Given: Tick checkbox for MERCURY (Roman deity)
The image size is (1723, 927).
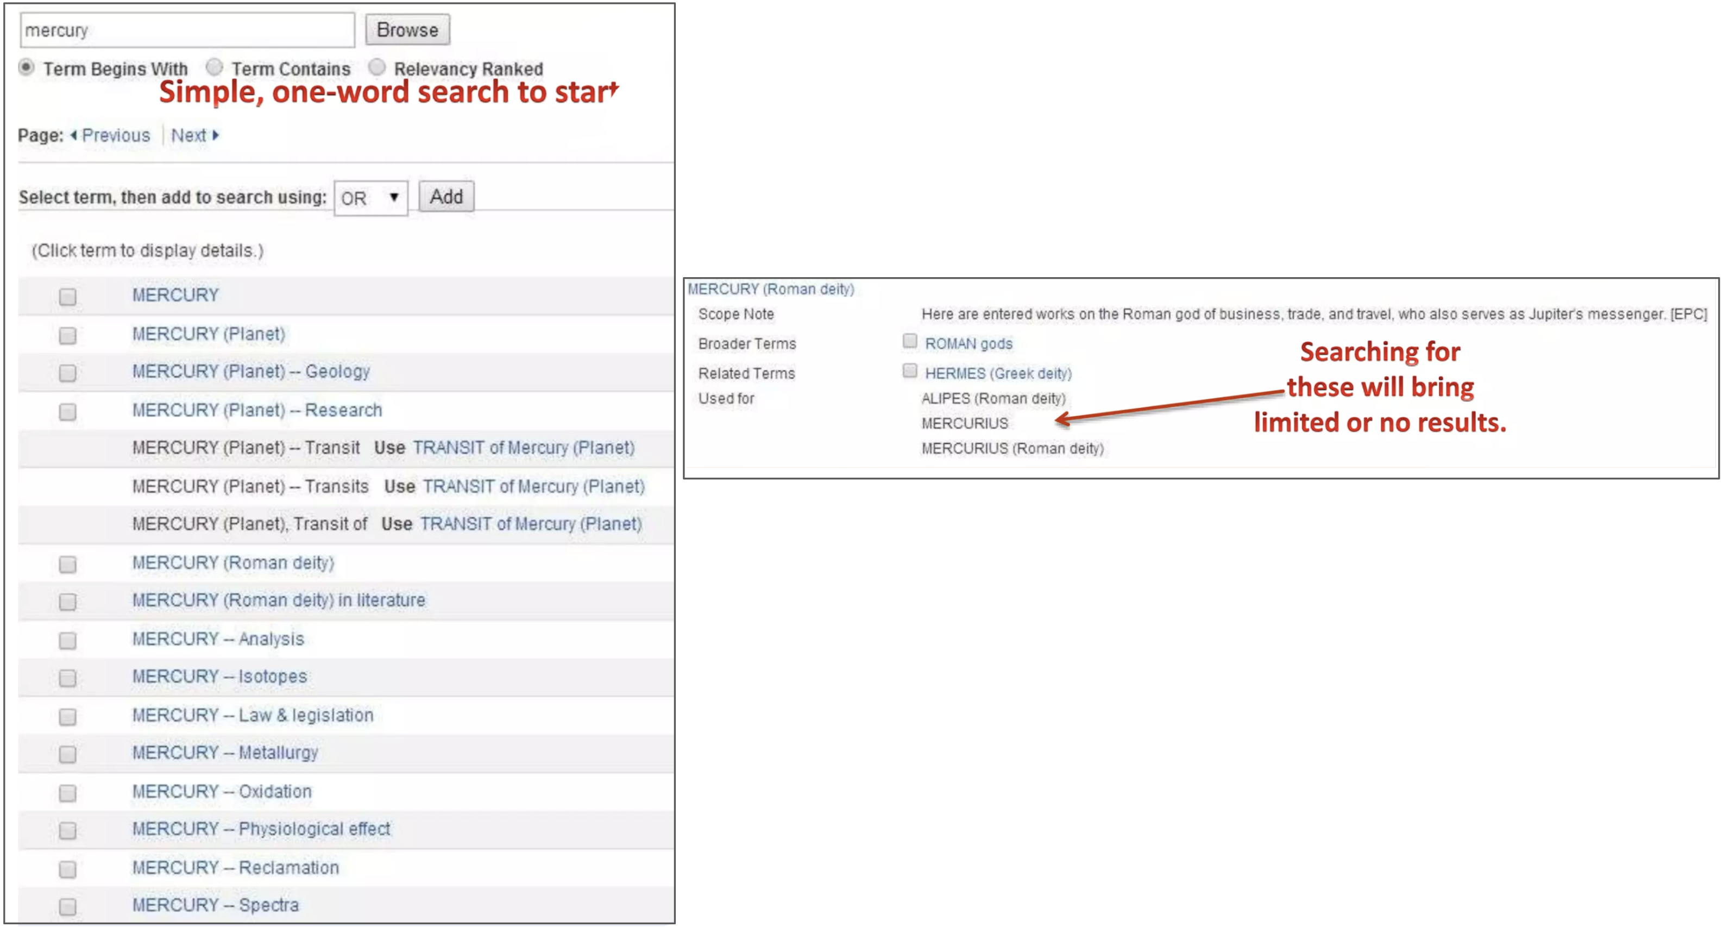Looking at the screenshot, I should tap(67, 564).
